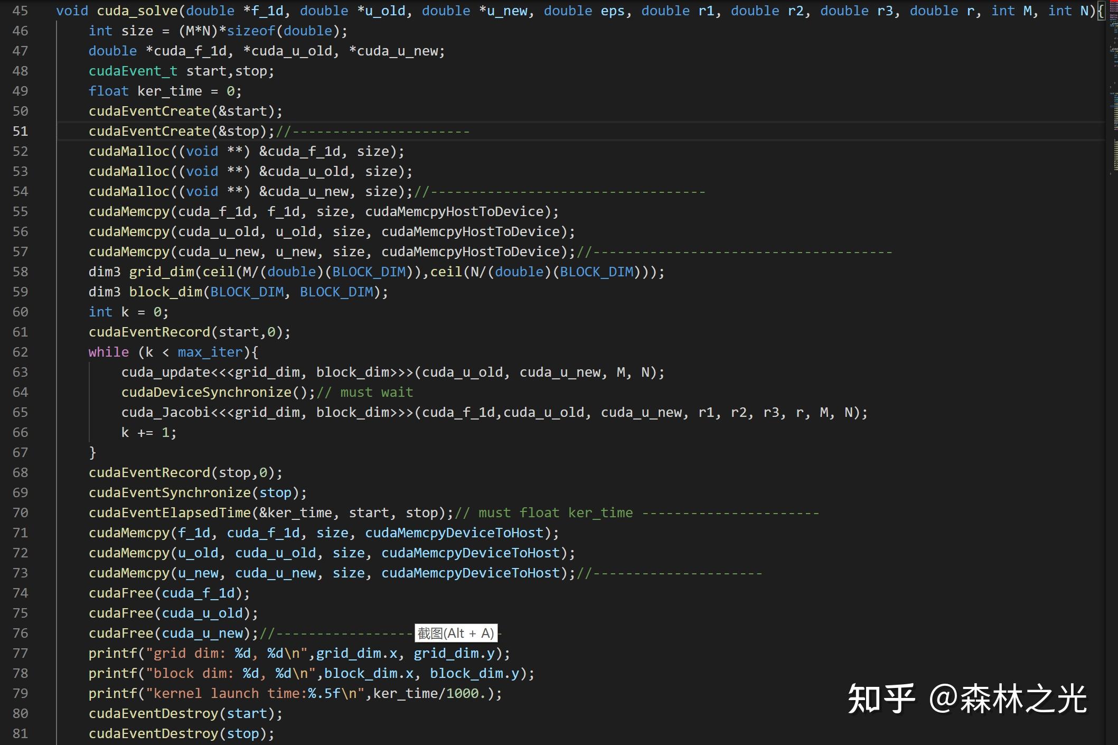Click first BLOCK_DIM in block_dim declaration

coord(247,292)
